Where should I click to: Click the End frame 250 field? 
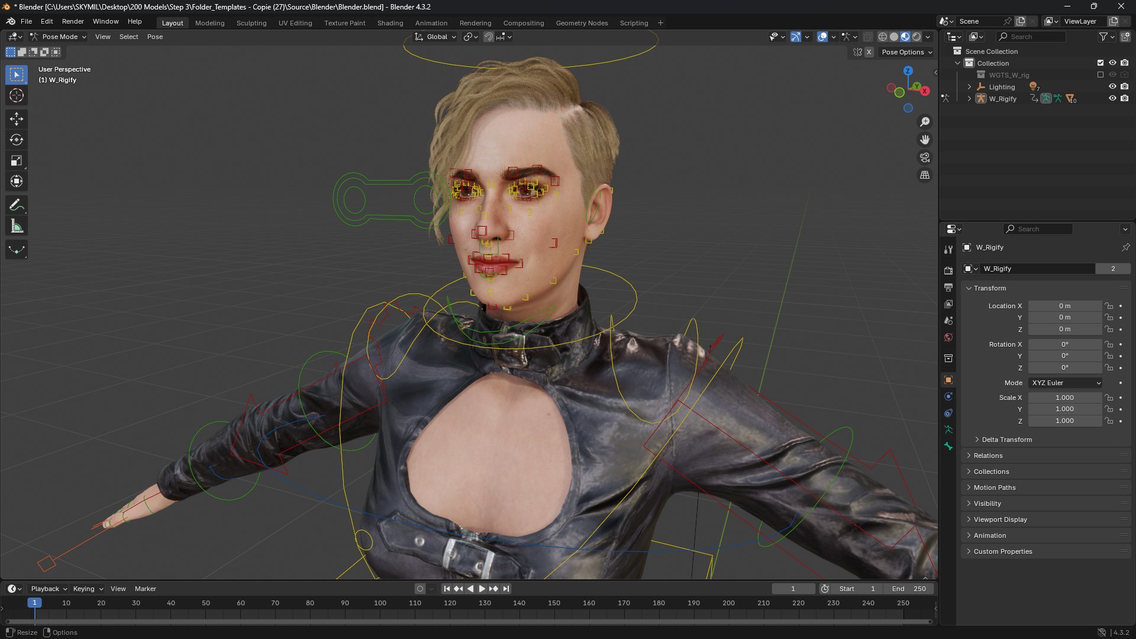(909, 589)
